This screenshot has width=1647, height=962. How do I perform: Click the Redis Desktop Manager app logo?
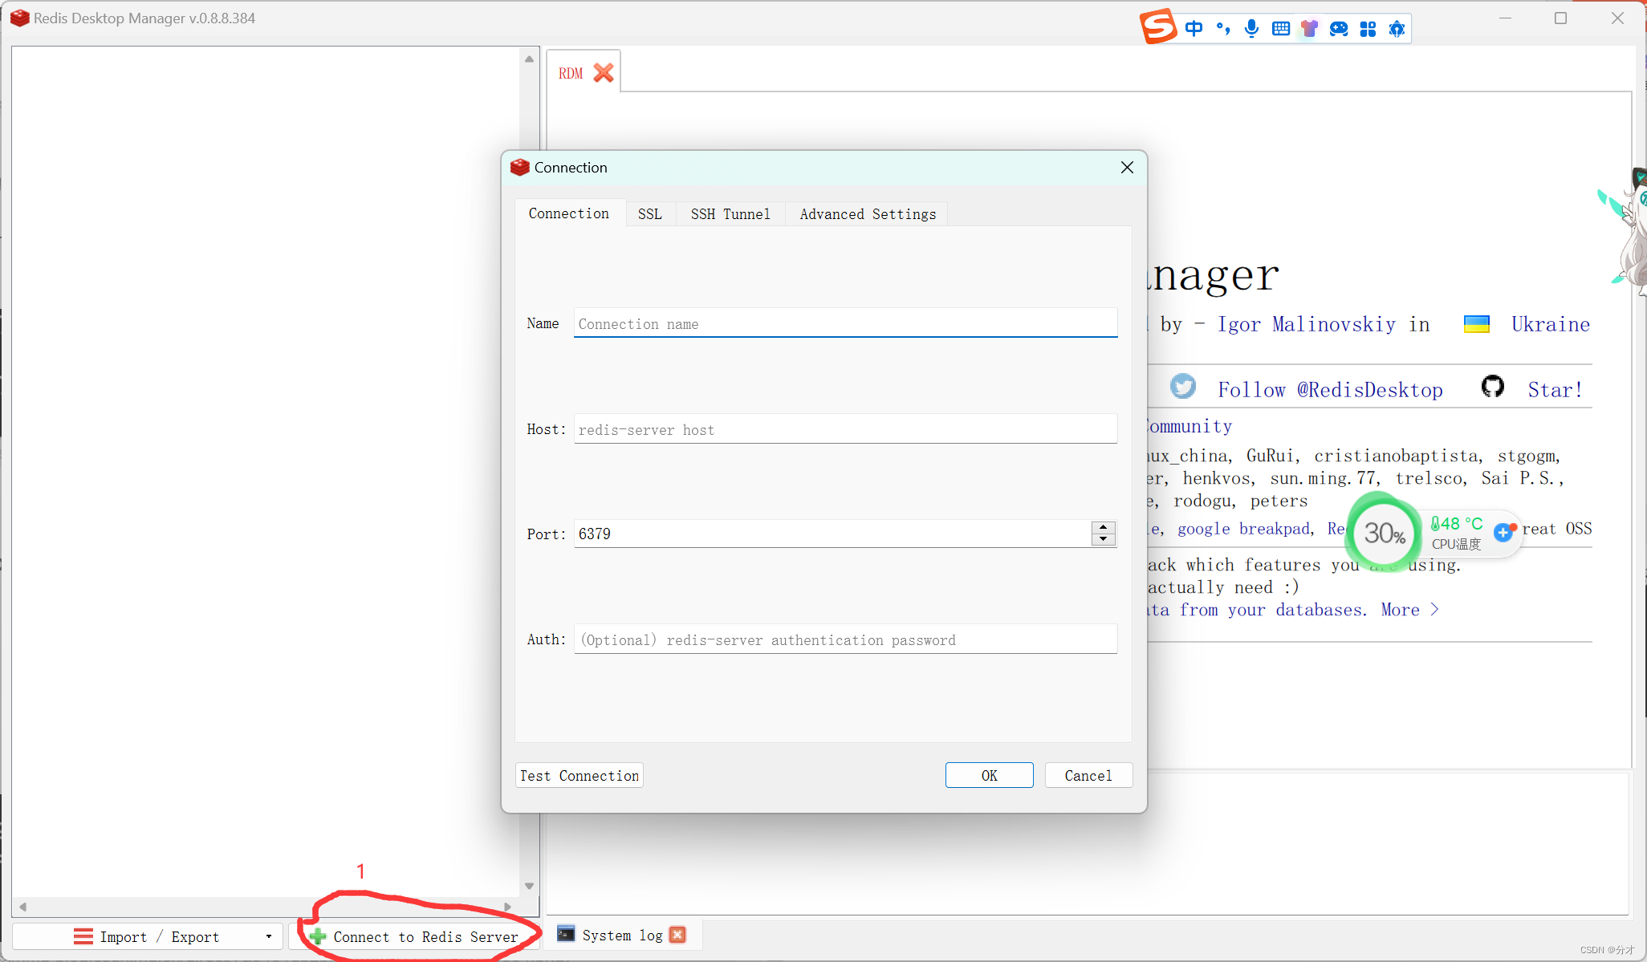tap(20, 18)
